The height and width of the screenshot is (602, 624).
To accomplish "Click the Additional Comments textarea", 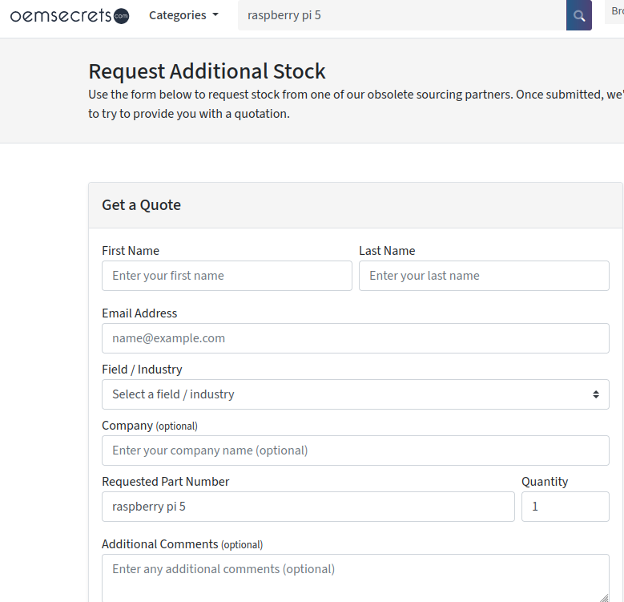I will point(356,578).
